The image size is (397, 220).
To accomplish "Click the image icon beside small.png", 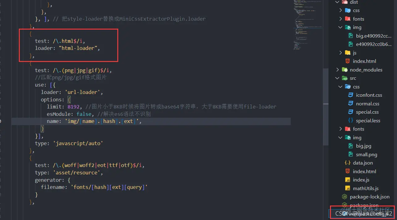I will pyautogui.click(x=350, y=154).
